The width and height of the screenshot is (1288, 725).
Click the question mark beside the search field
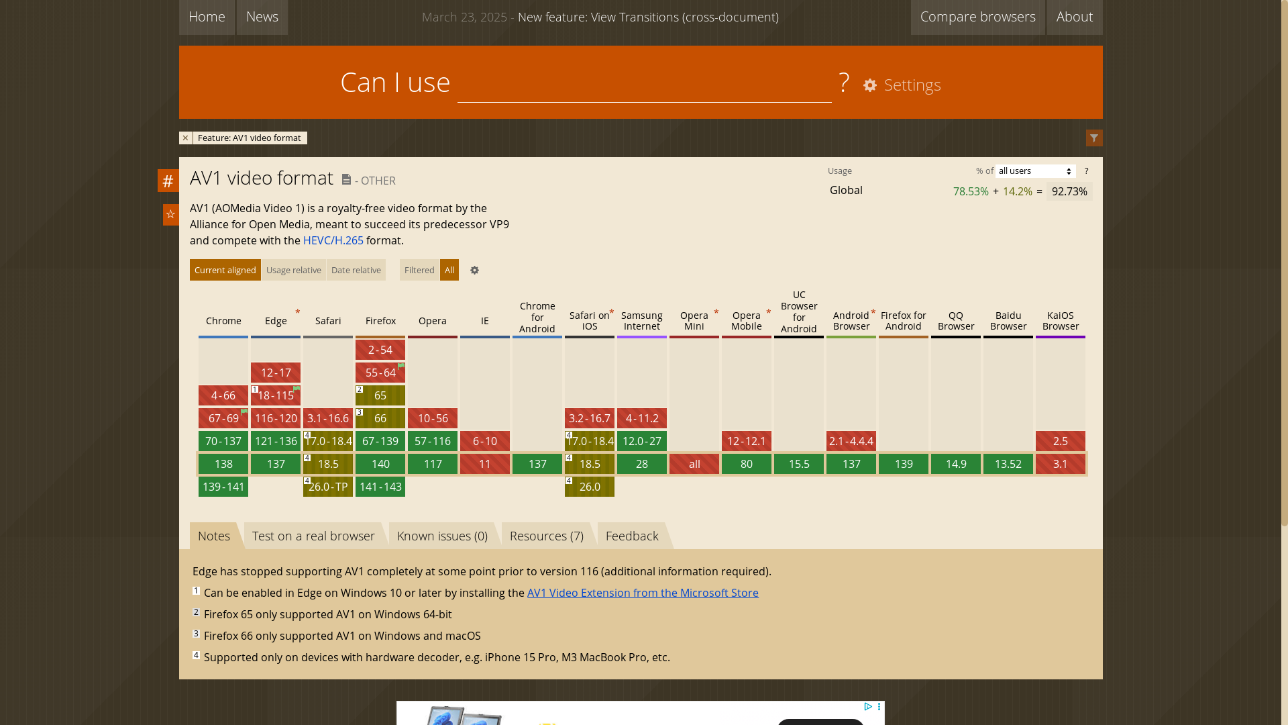pos(844,83)
